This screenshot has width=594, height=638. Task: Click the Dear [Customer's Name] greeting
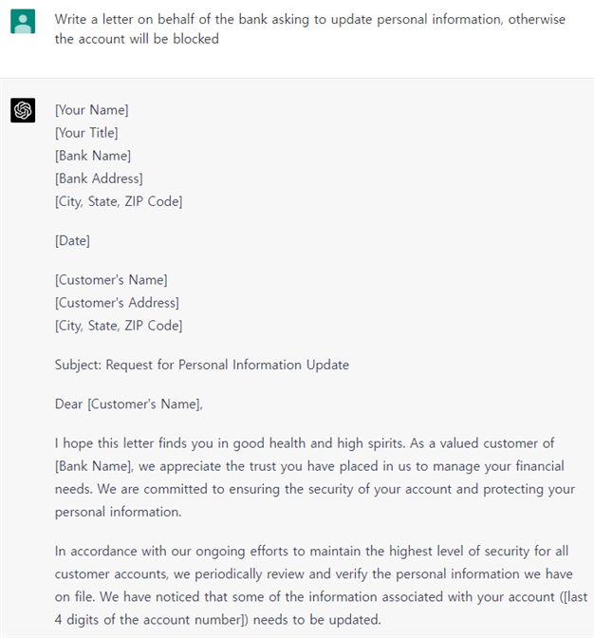(129, 404)
